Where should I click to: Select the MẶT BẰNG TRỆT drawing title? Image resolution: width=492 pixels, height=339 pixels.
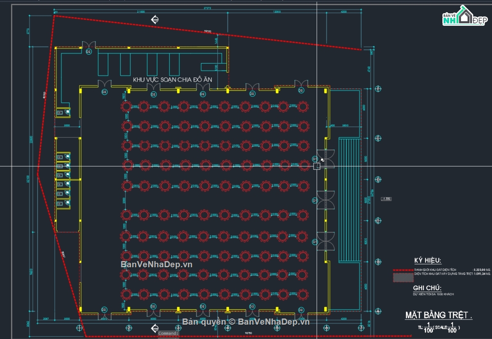439,315
